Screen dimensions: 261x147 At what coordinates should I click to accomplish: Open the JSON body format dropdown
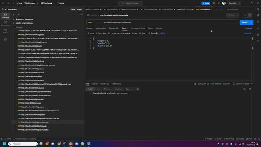click(164, 33)
